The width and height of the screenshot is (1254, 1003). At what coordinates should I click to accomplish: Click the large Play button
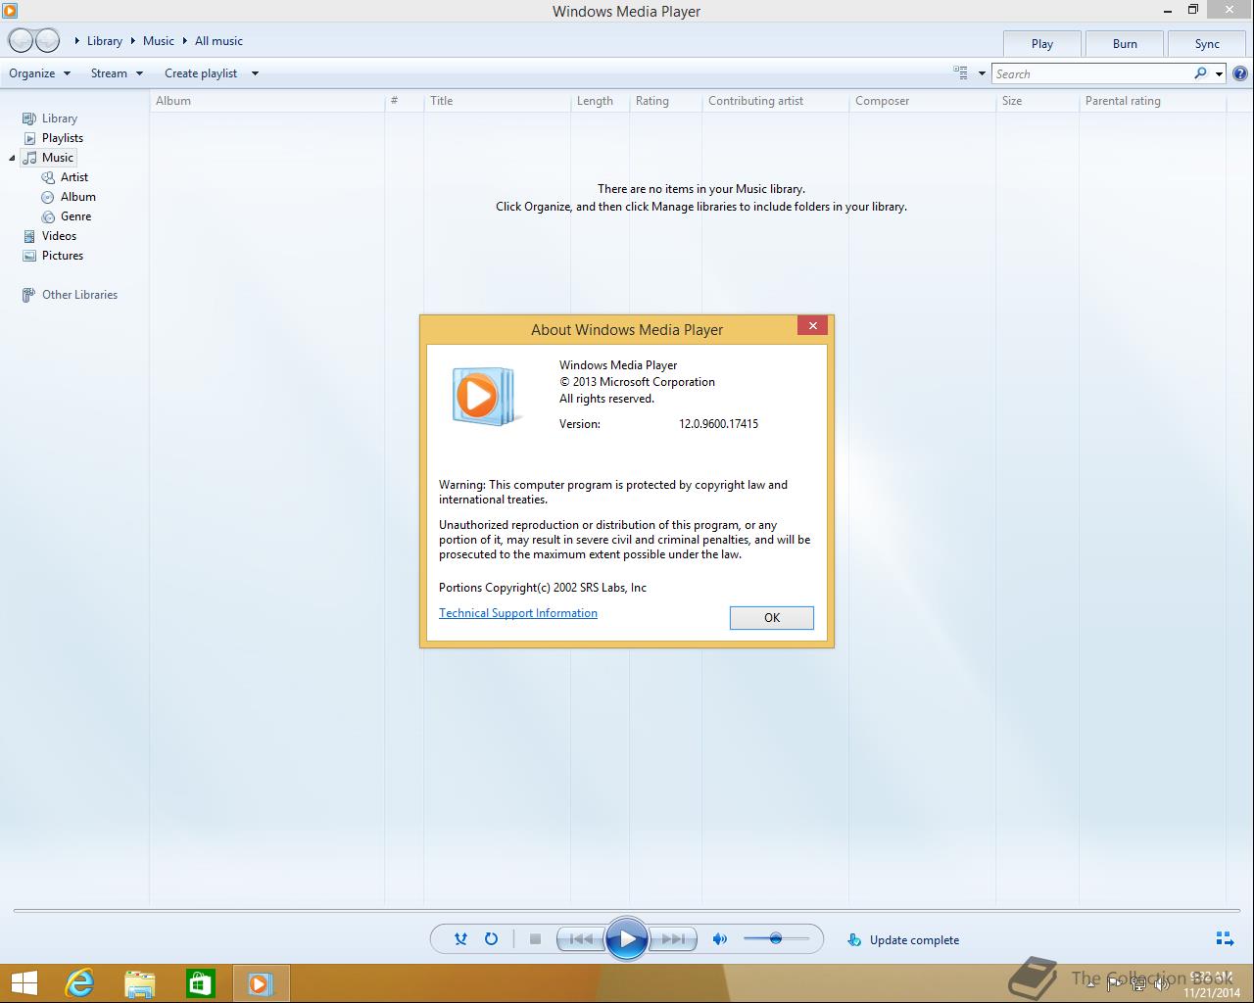(627, 939)
